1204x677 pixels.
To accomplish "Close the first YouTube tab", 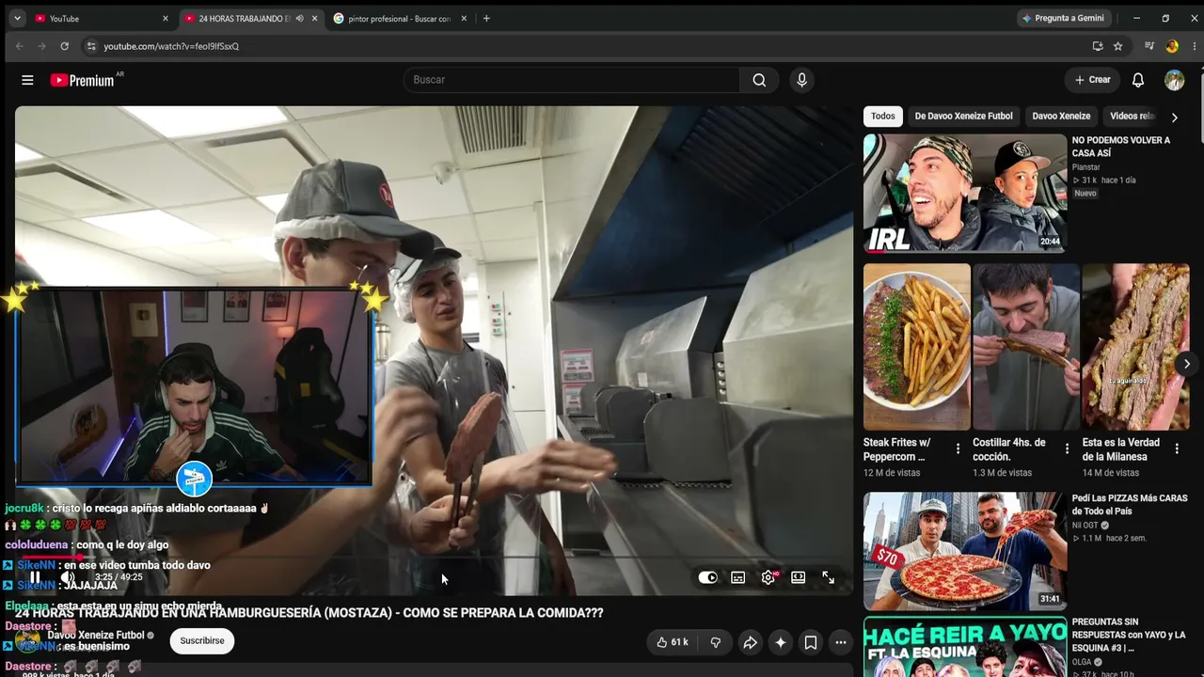I will 166,18.
